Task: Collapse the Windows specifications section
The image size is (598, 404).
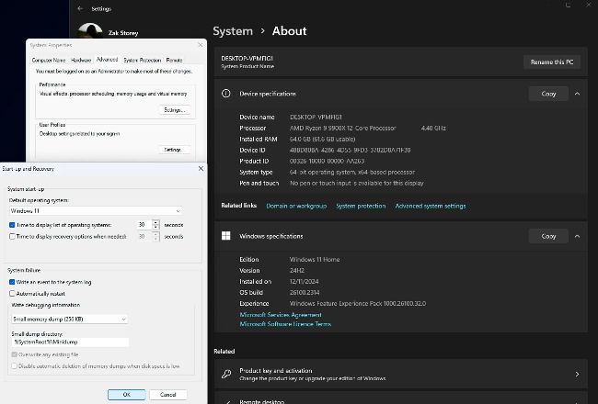Action: point(577,236)
